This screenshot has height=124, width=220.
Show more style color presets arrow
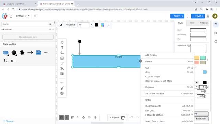point(208,60)
